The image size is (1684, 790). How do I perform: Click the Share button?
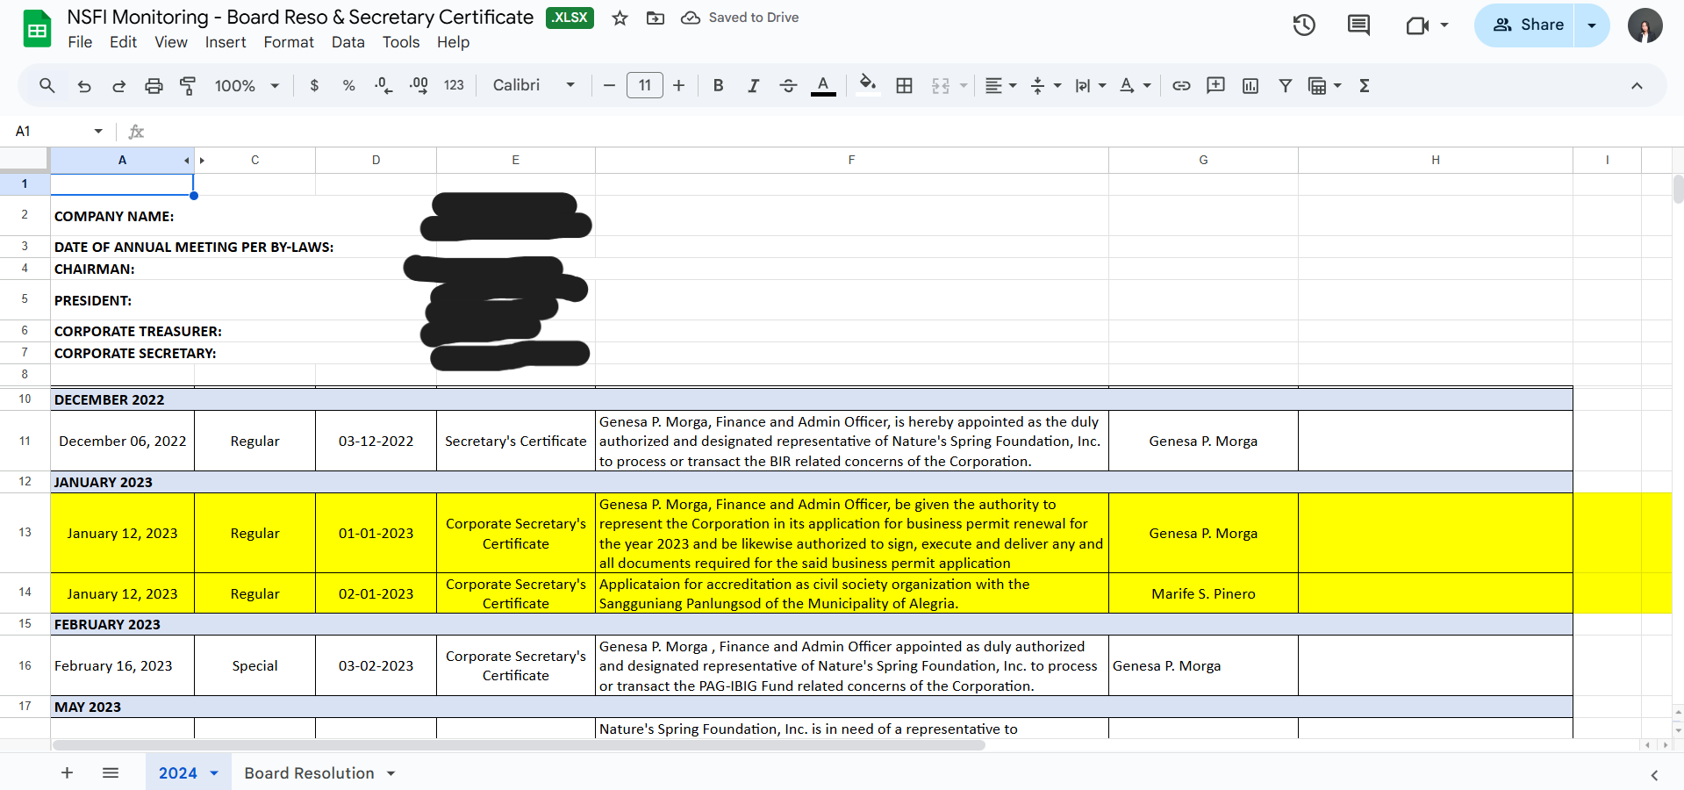point(1528,25)
